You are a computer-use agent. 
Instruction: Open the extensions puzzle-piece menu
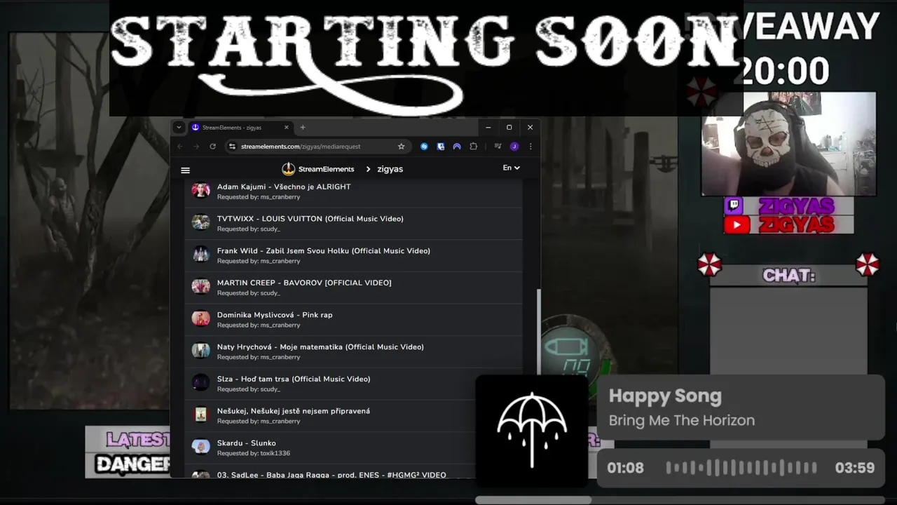(x=473, y=147)
